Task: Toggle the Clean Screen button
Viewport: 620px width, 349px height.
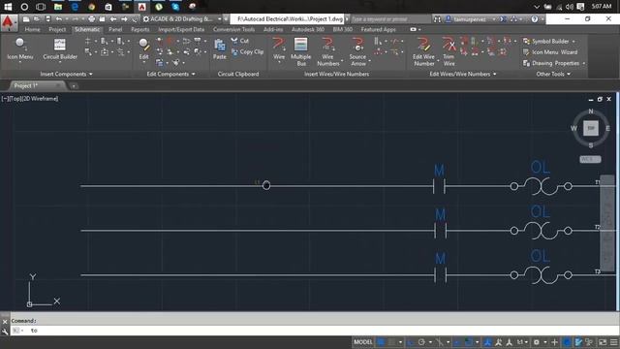Action: 603,342
